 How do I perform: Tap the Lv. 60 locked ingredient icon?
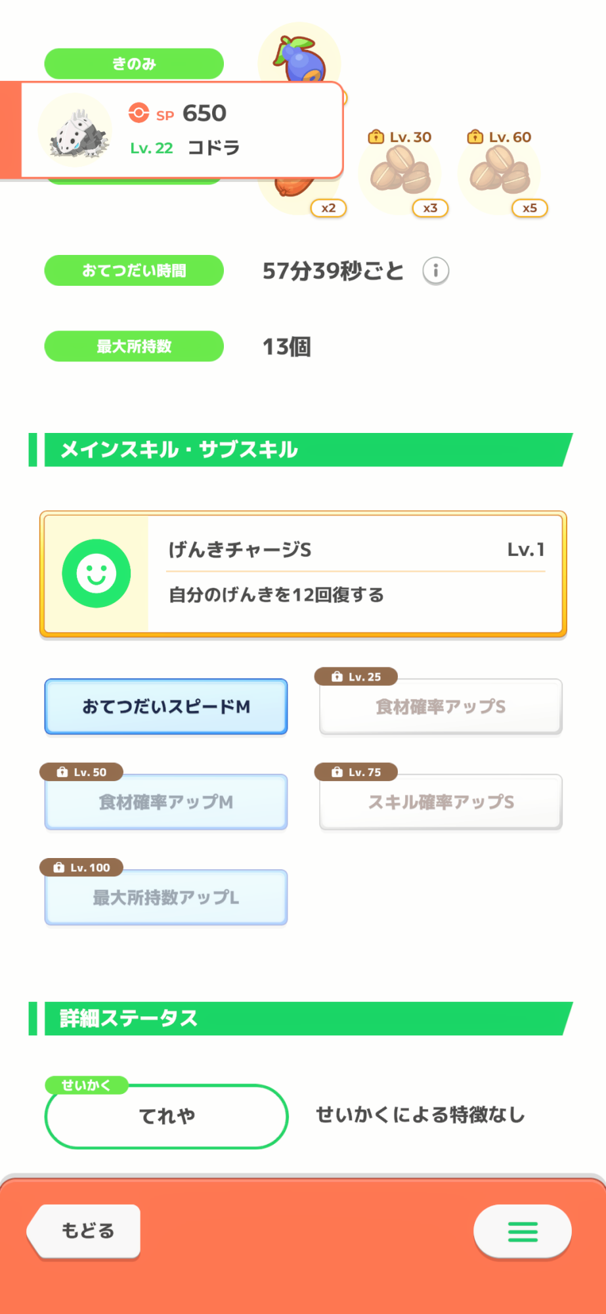(x=500, y=172)
